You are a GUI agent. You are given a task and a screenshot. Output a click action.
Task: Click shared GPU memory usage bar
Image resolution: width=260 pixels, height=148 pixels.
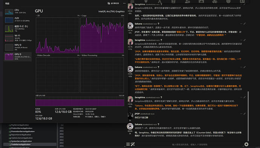tap(80, 102)
